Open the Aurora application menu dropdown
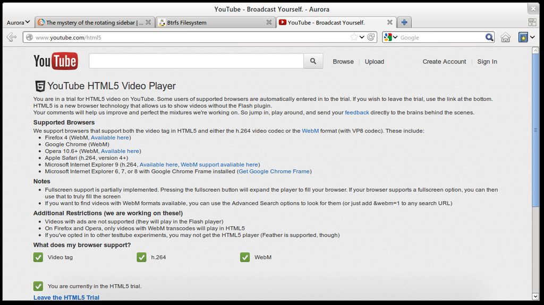 tap(18, 22)
